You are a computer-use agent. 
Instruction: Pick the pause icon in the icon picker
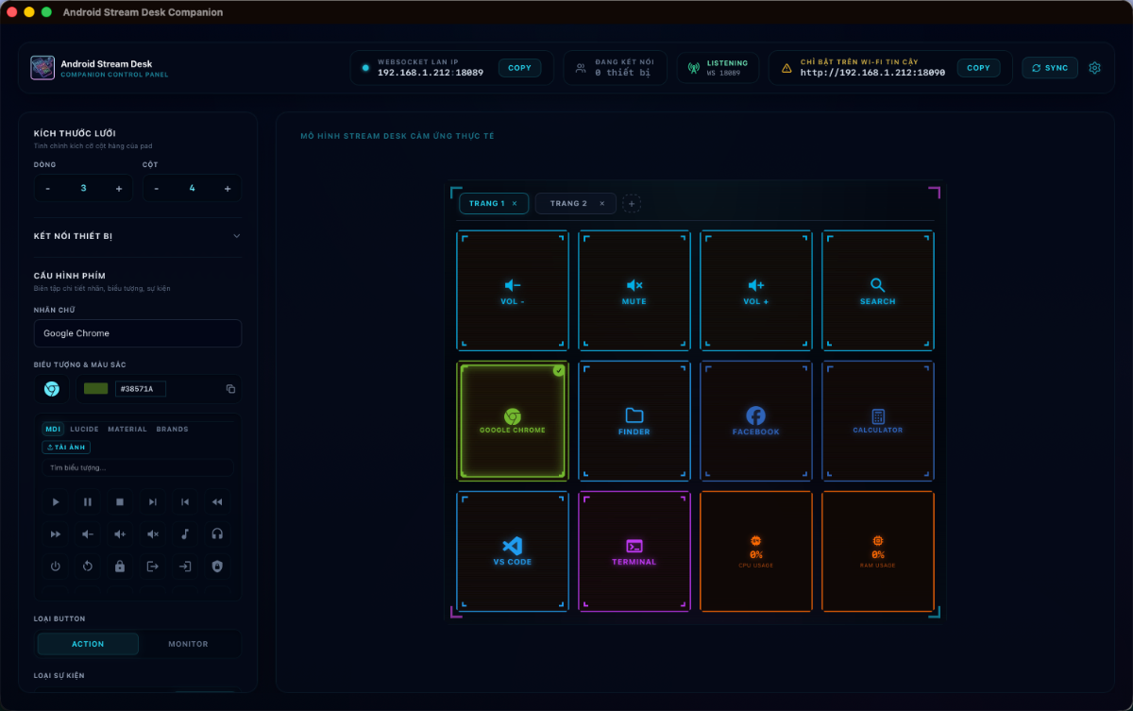click(88, 502)
